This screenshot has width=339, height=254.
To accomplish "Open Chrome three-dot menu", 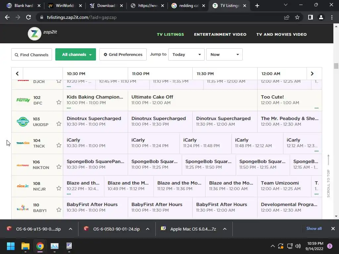I will coord(332,17).
